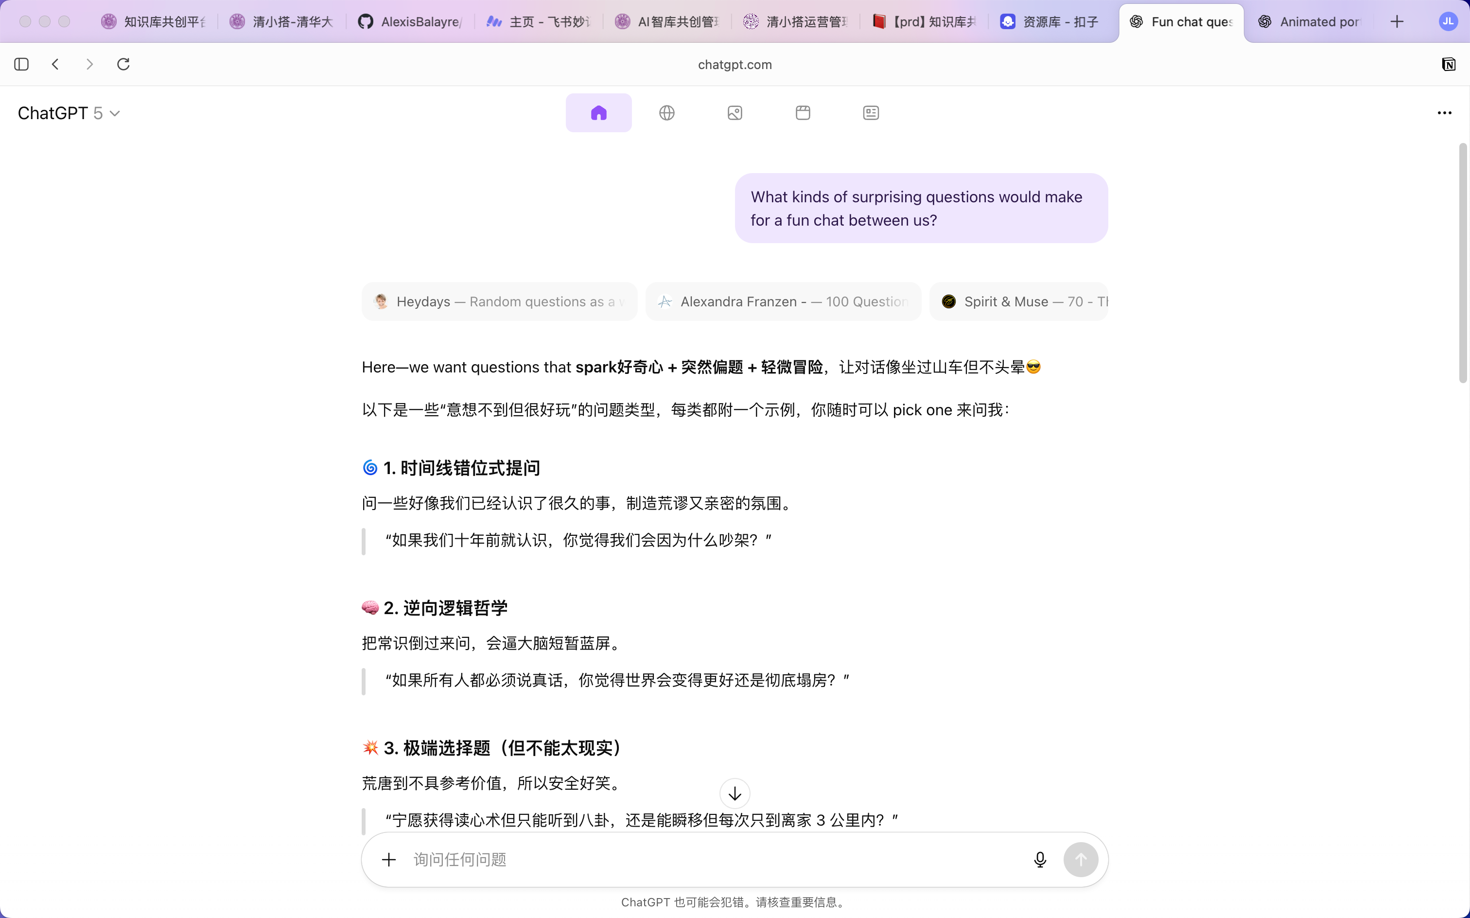
Task: Open the Spirit & Muse source chip
Action: pyautogui.click(x=1018, y=301)
